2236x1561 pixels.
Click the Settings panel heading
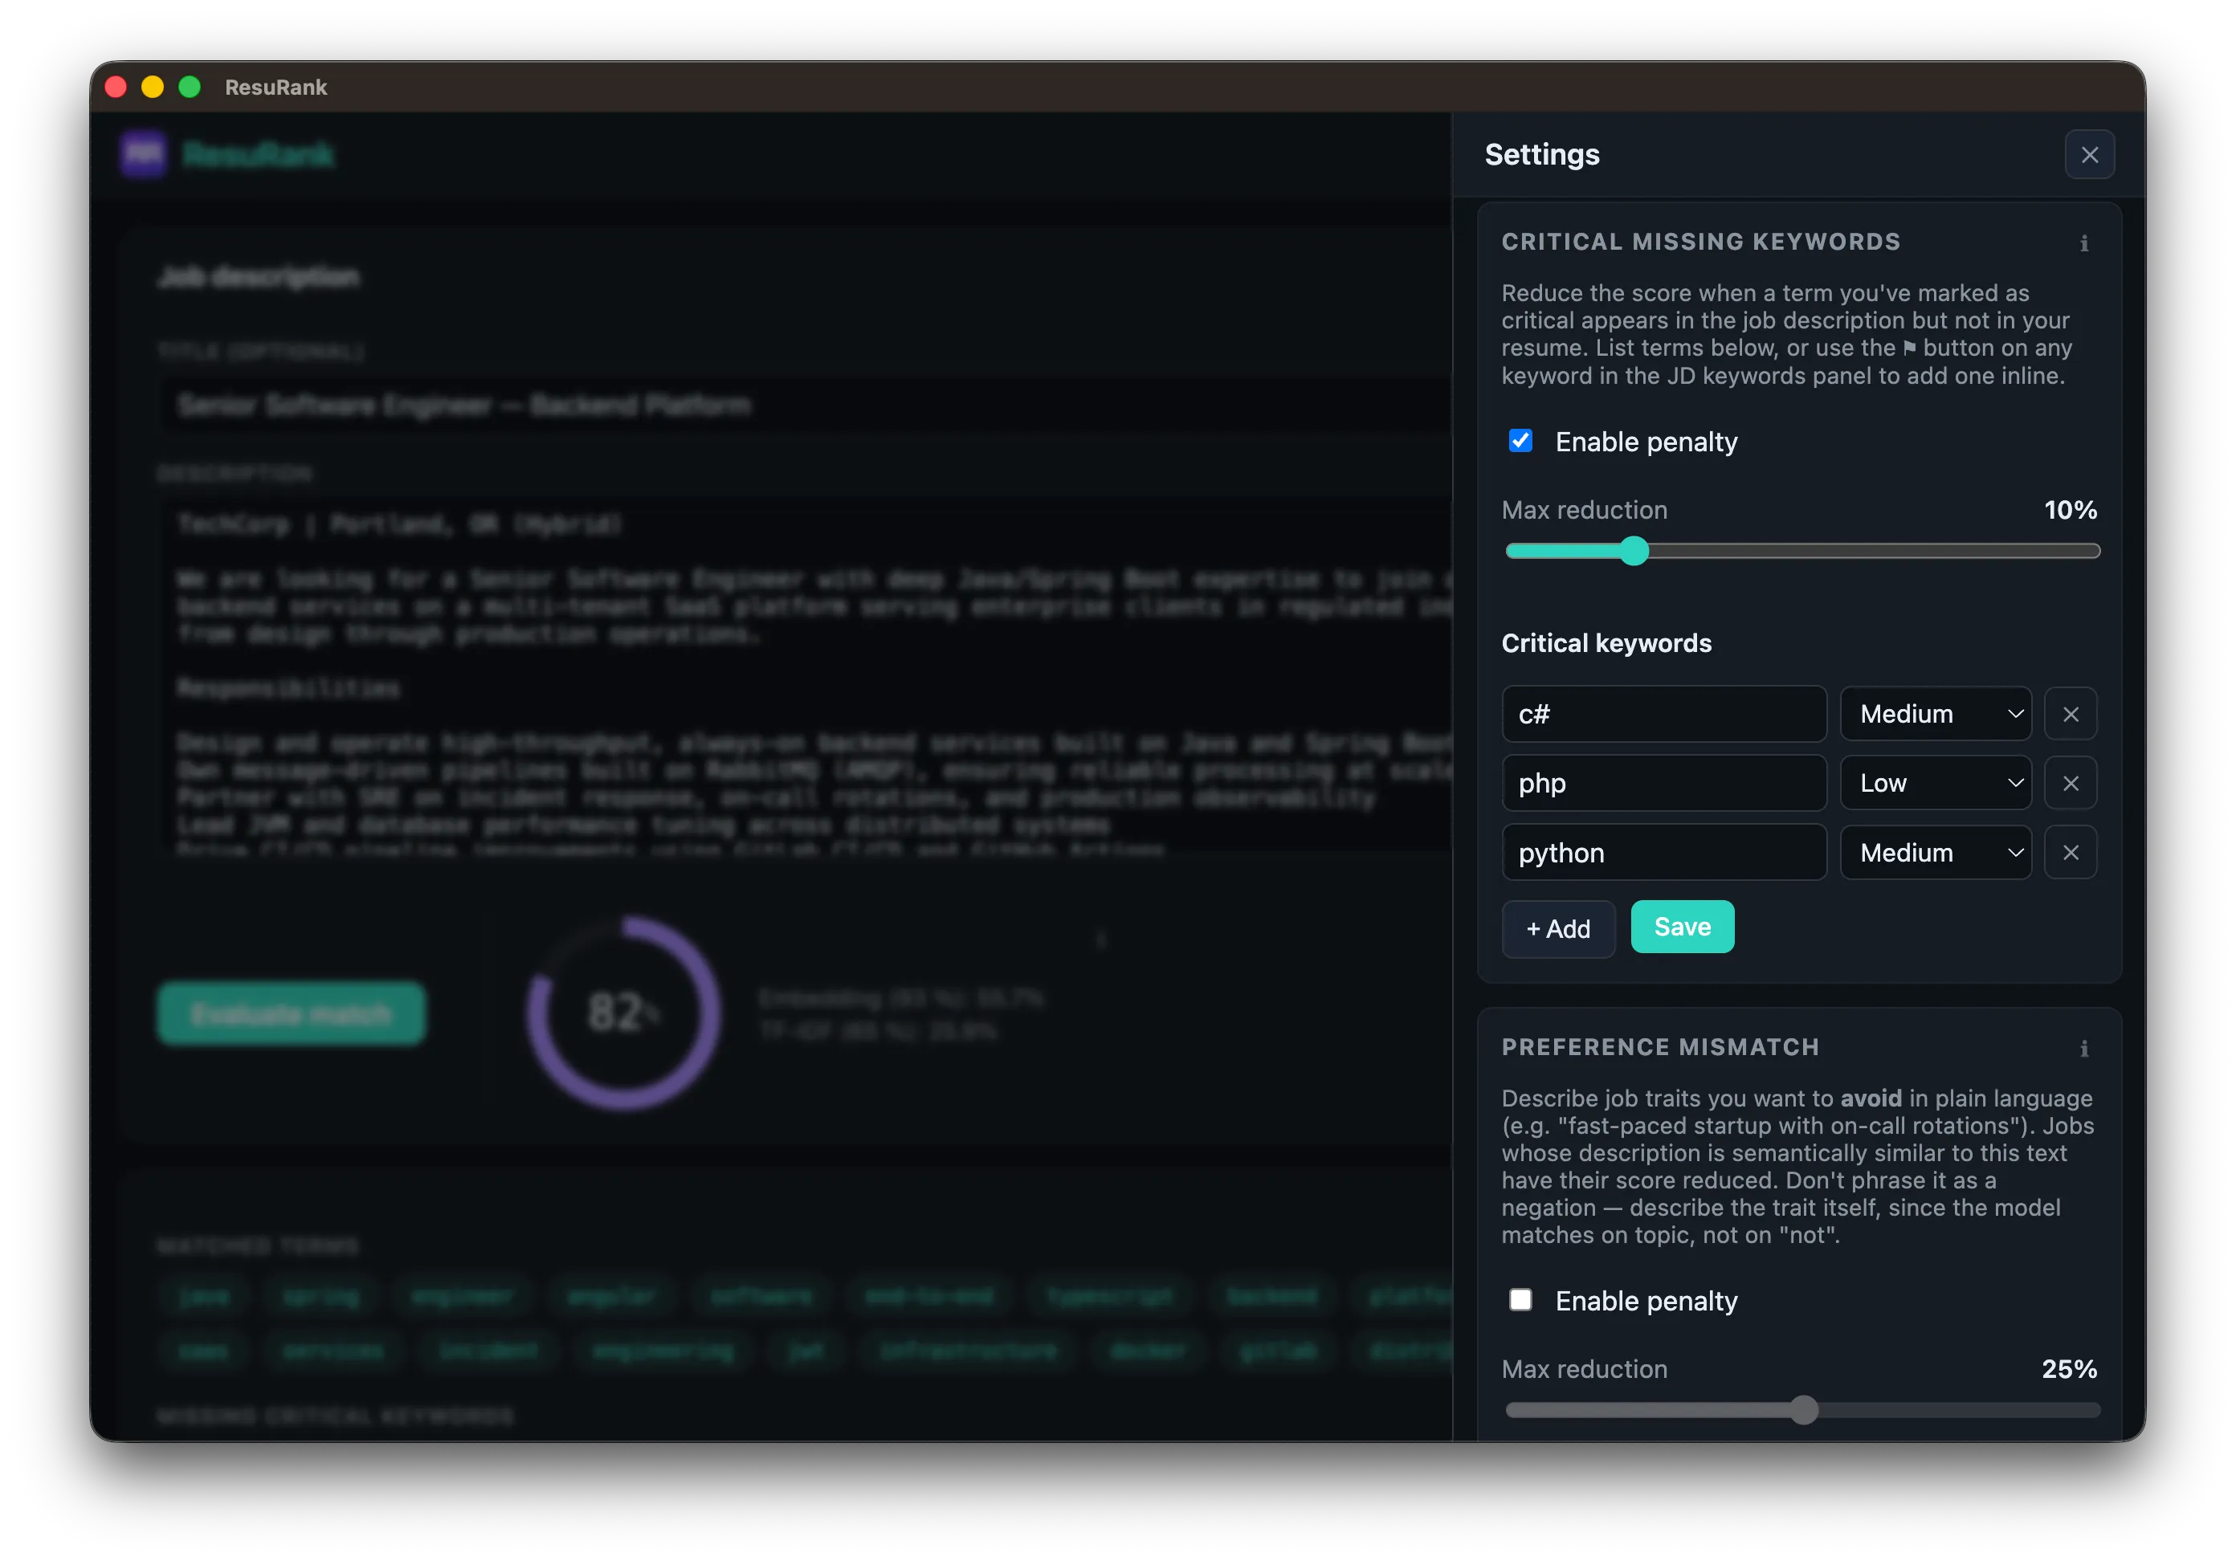click(1541, 154)
